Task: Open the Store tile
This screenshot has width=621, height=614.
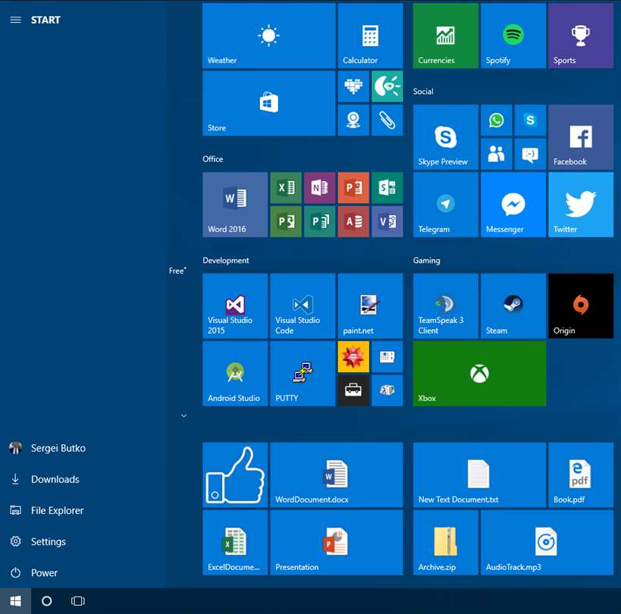Action: (269, 103)
